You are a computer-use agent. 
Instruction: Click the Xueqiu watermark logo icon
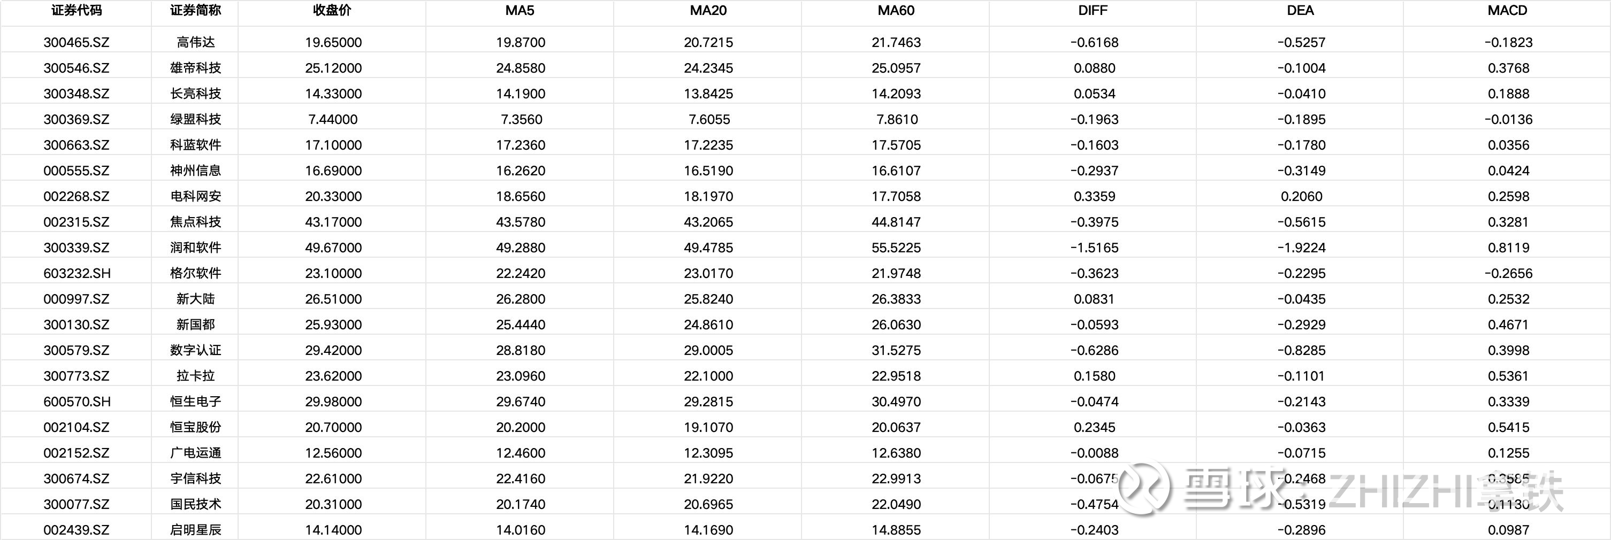pyautogui.click(x=1144, y=488)
